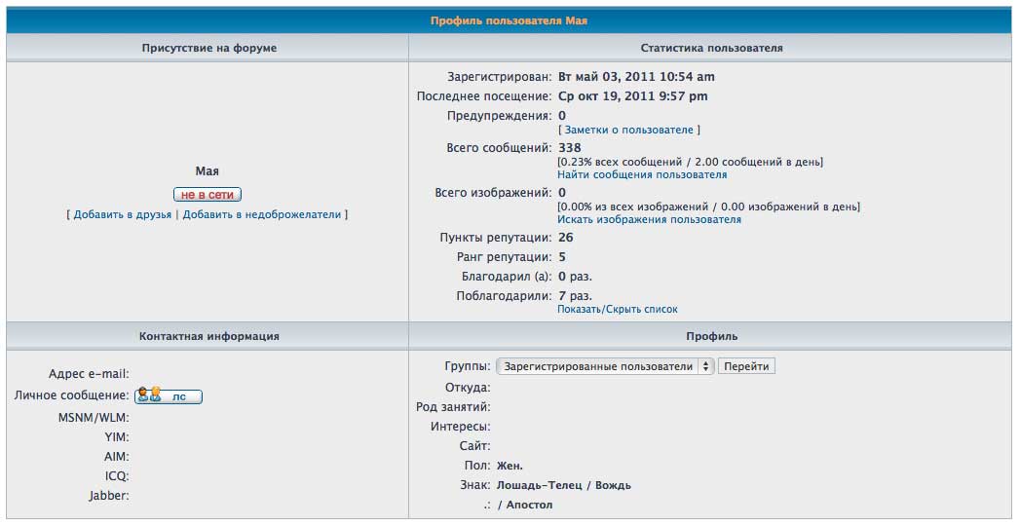Screen dimensions: 1020x526
Task: Click sign value 'Лошадь-Телец / Вождь'
Action: 564,485
